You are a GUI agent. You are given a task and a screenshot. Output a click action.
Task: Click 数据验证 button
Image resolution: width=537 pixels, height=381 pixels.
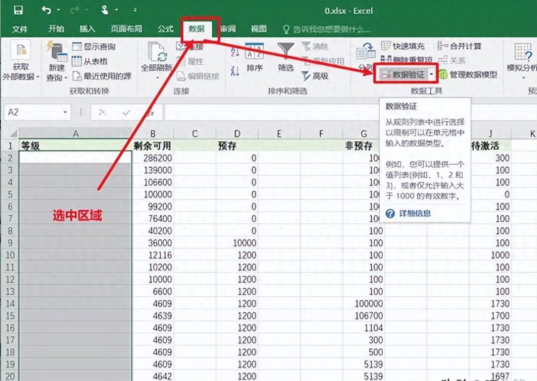pyautogui.click(x=404, y=75)
